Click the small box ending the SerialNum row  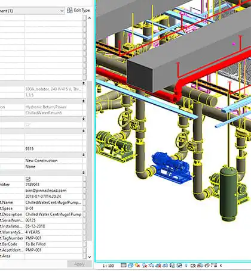click(x=84, y=220)
